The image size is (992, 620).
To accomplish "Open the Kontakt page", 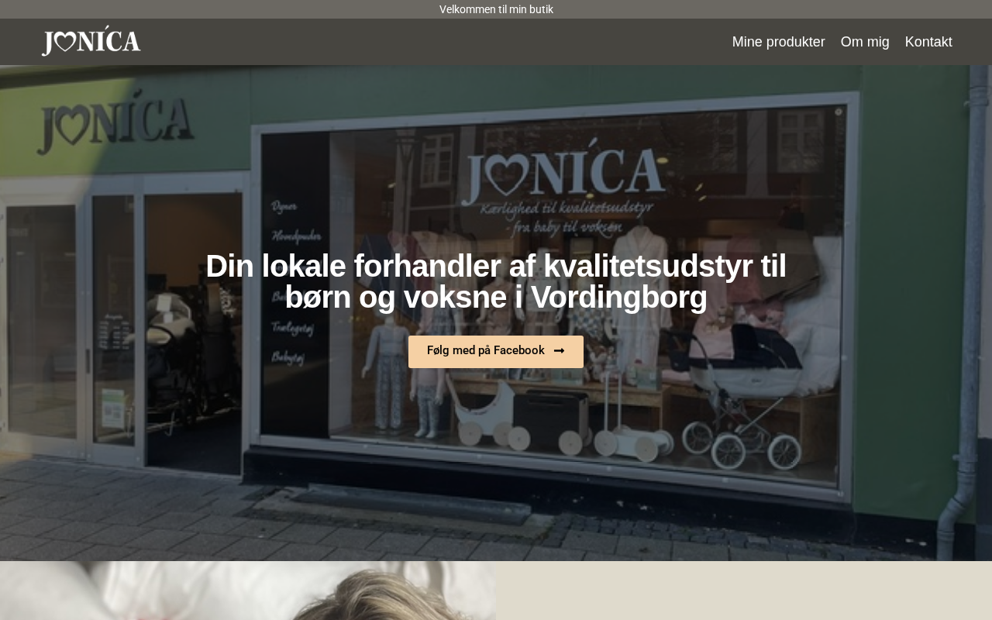I will pyautogui.click(x=928, y=42).
